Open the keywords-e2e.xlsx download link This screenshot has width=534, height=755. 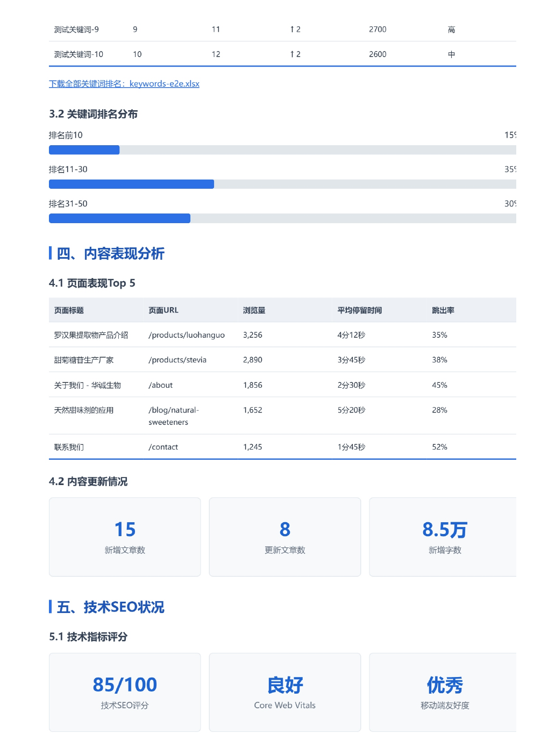pos(124,84)
